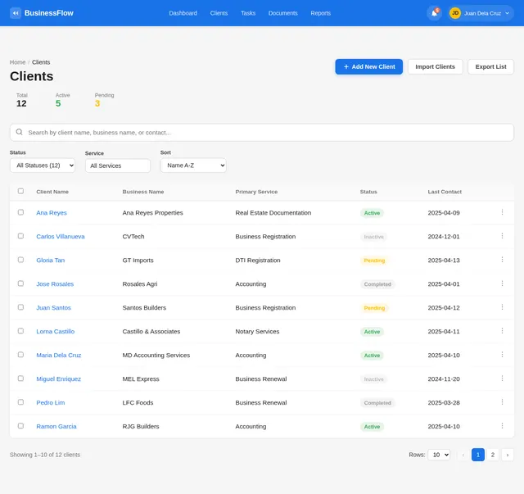524x494 pixels.
Task: Open the notifications bell
Action: (x=434, y=13)
